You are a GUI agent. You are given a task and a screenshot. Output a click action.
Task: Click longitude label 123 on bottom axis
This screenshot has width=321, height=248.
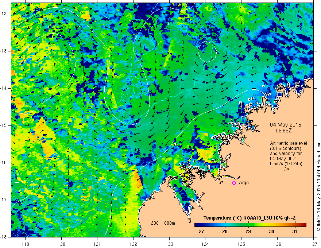tap(169, 244)
